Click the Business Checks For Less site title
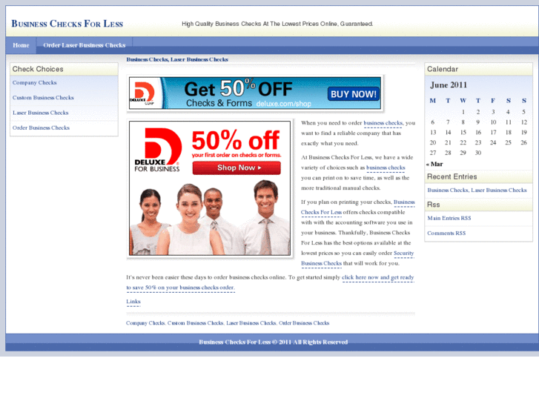The width and height of the screenshot is (539, 404). tap(67, 24)
